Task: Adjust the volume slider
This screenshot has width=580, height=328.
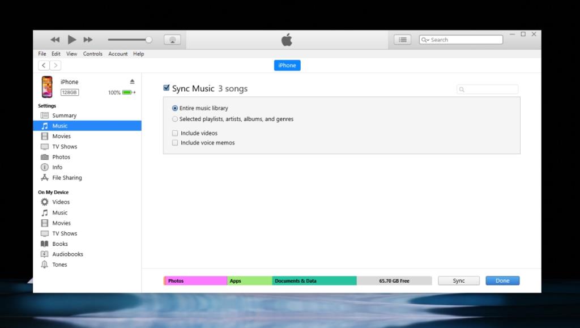Action: click(149, 40)
